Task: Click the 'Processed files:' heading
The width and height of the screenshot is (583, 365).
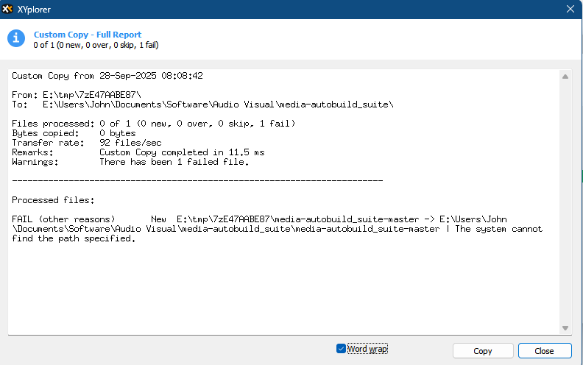Action: (x=53, y=200)
